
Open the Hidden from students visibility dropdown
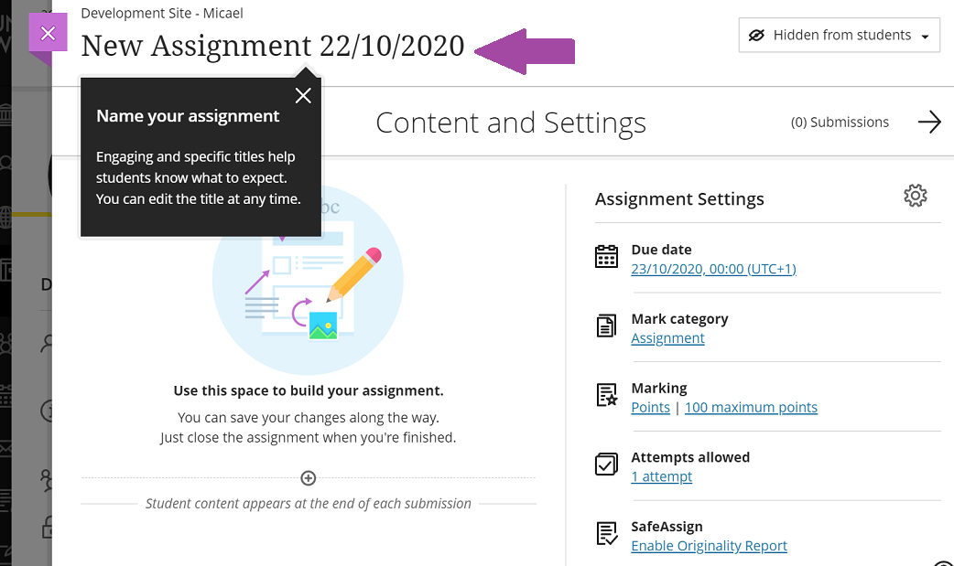click(x=839, y=36)
